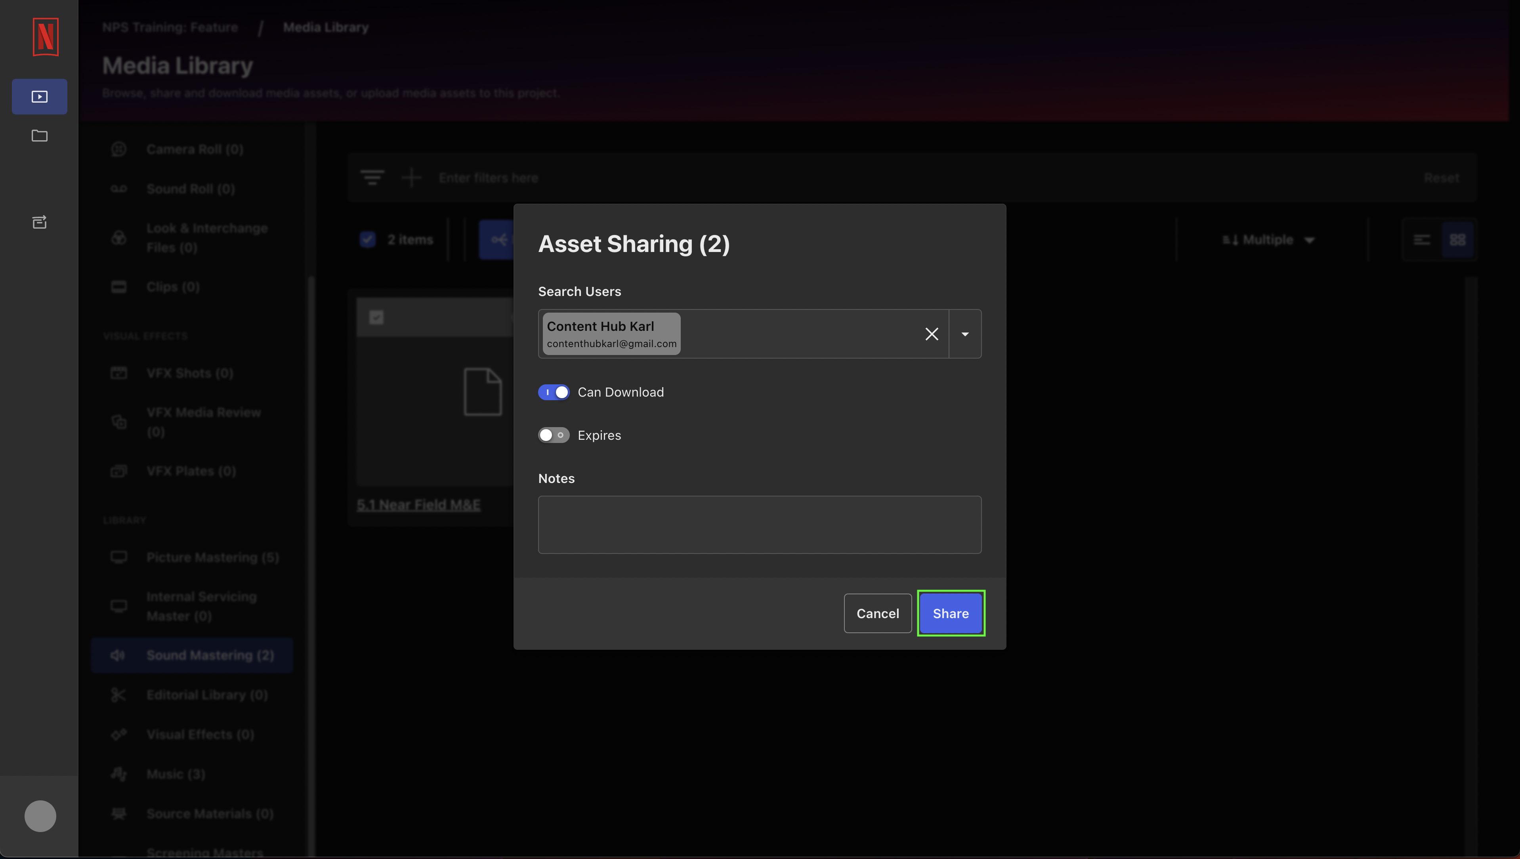Click the Source Materials icon

(118, 813)
